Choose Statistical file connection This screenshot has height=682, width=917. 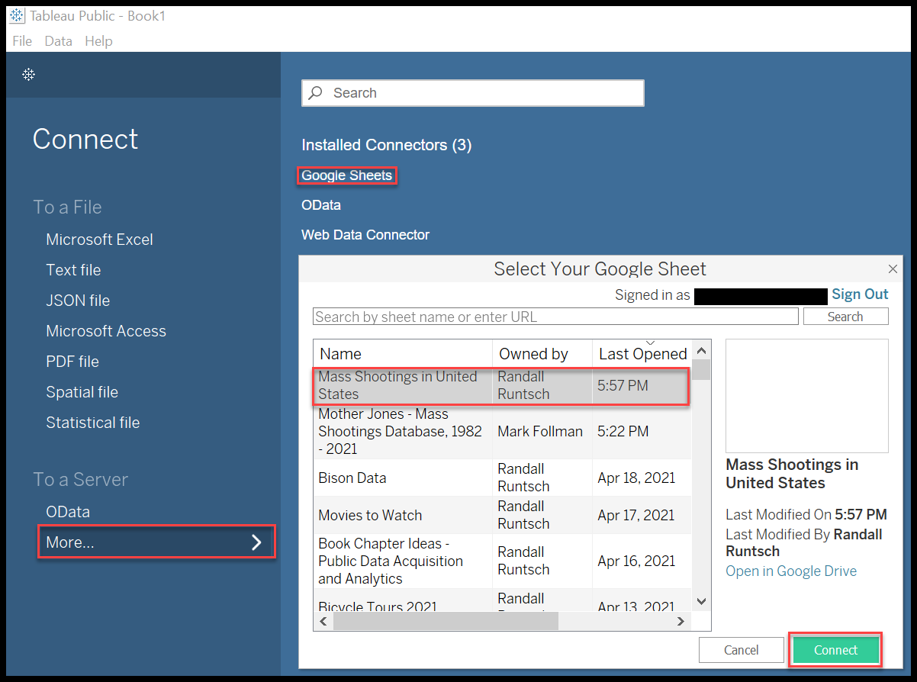tap(92, 423)
